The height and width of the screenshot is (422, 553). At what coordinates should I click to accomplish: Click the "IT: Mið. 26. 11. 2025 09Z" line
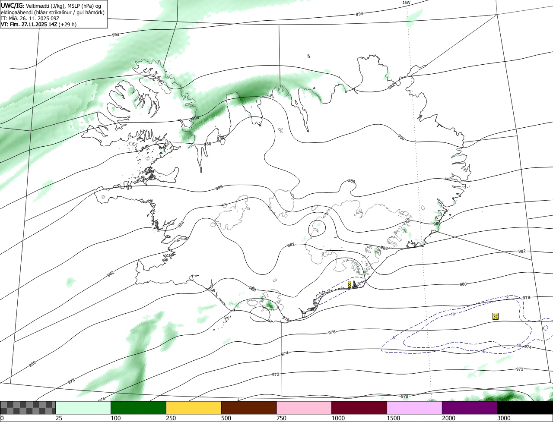click(x=30, y=19)
